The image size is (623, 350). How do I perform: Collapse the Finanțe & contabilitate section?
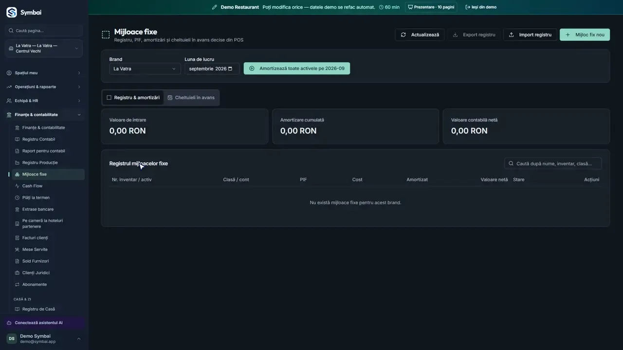[44, 115]
